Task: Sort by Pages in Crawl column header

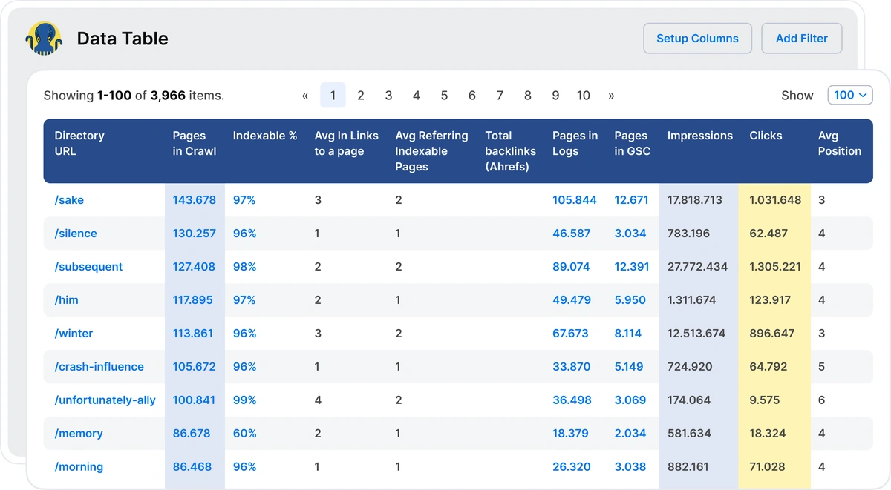Action: tap(194, 143)
